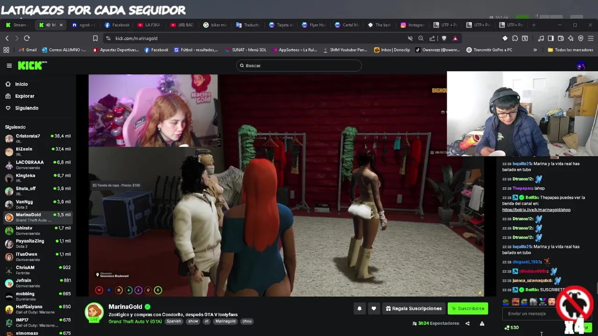Open ElZeein channel in following list

[37, 152]
